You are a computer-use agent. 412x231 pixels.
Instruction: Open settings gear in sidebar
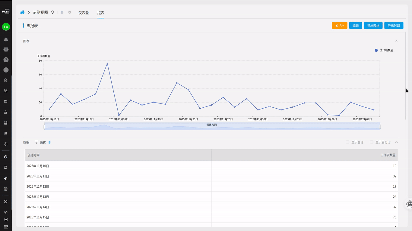click(6, 50)
